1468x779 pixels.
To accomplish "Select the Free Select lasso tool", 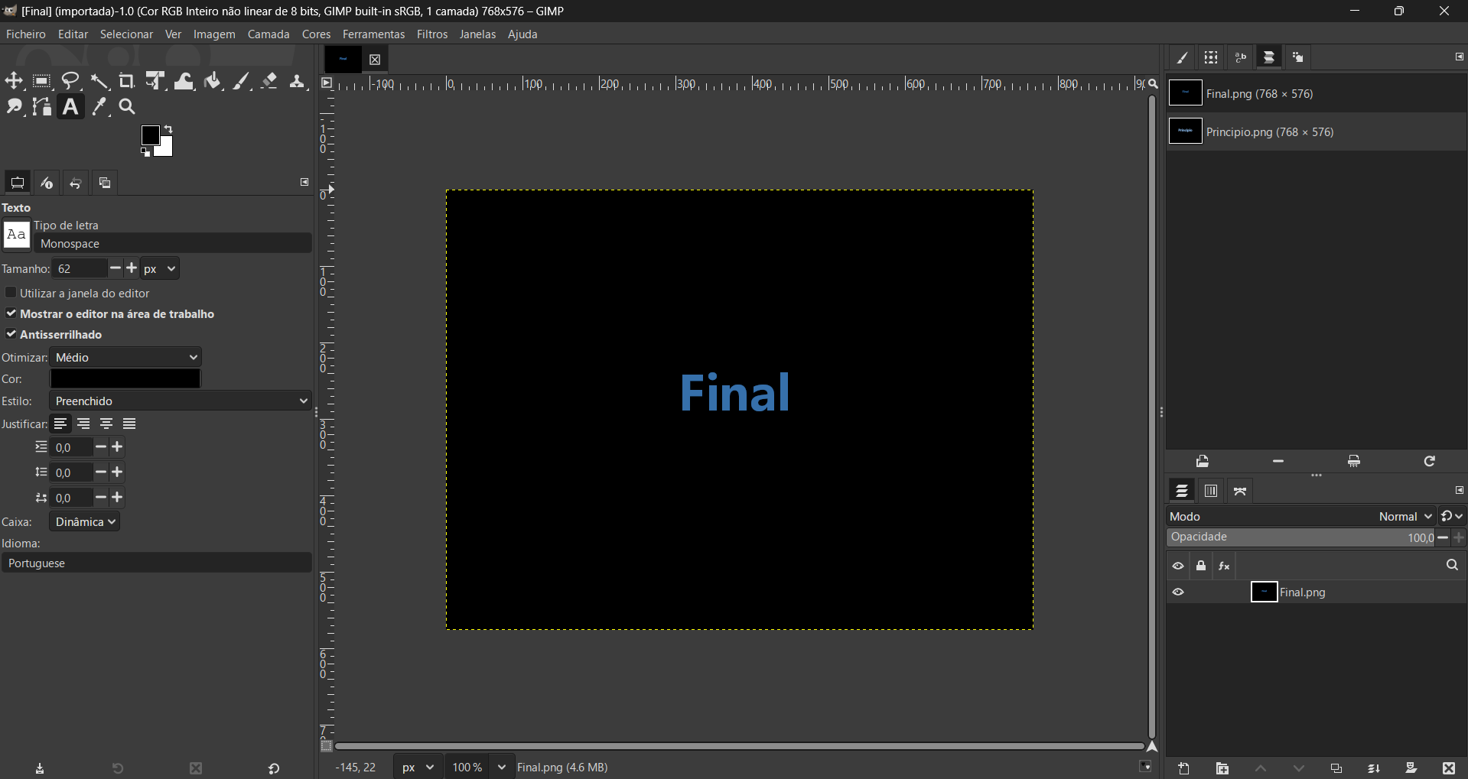I will click(71, 81).
